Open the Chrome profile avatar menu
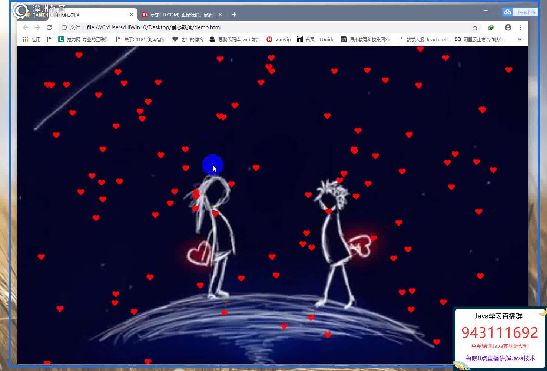Screen dimensions: 547x371 [508, 27]
